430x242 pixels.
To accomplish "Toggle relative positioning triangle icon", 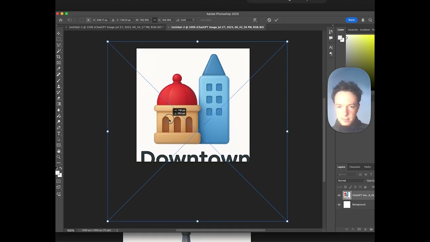I will [x=113, y=20].
